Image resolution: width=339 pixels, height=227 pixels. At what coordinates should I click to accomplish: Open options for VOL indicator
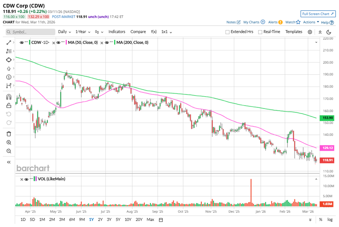coord(31,179)
